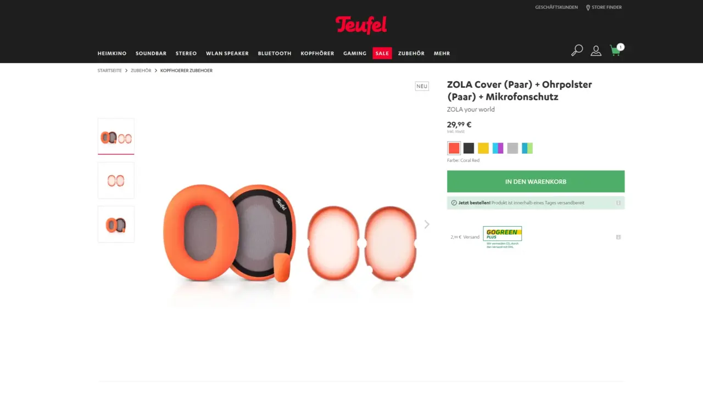
Task: Click the red Sale menu item
Action: (x=382, y=53)
